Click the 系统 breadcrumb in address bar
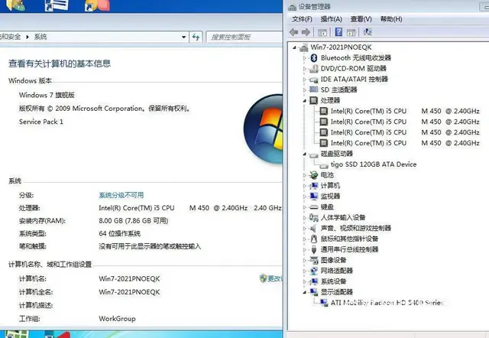The image size is (489, 338). (40, 37)
